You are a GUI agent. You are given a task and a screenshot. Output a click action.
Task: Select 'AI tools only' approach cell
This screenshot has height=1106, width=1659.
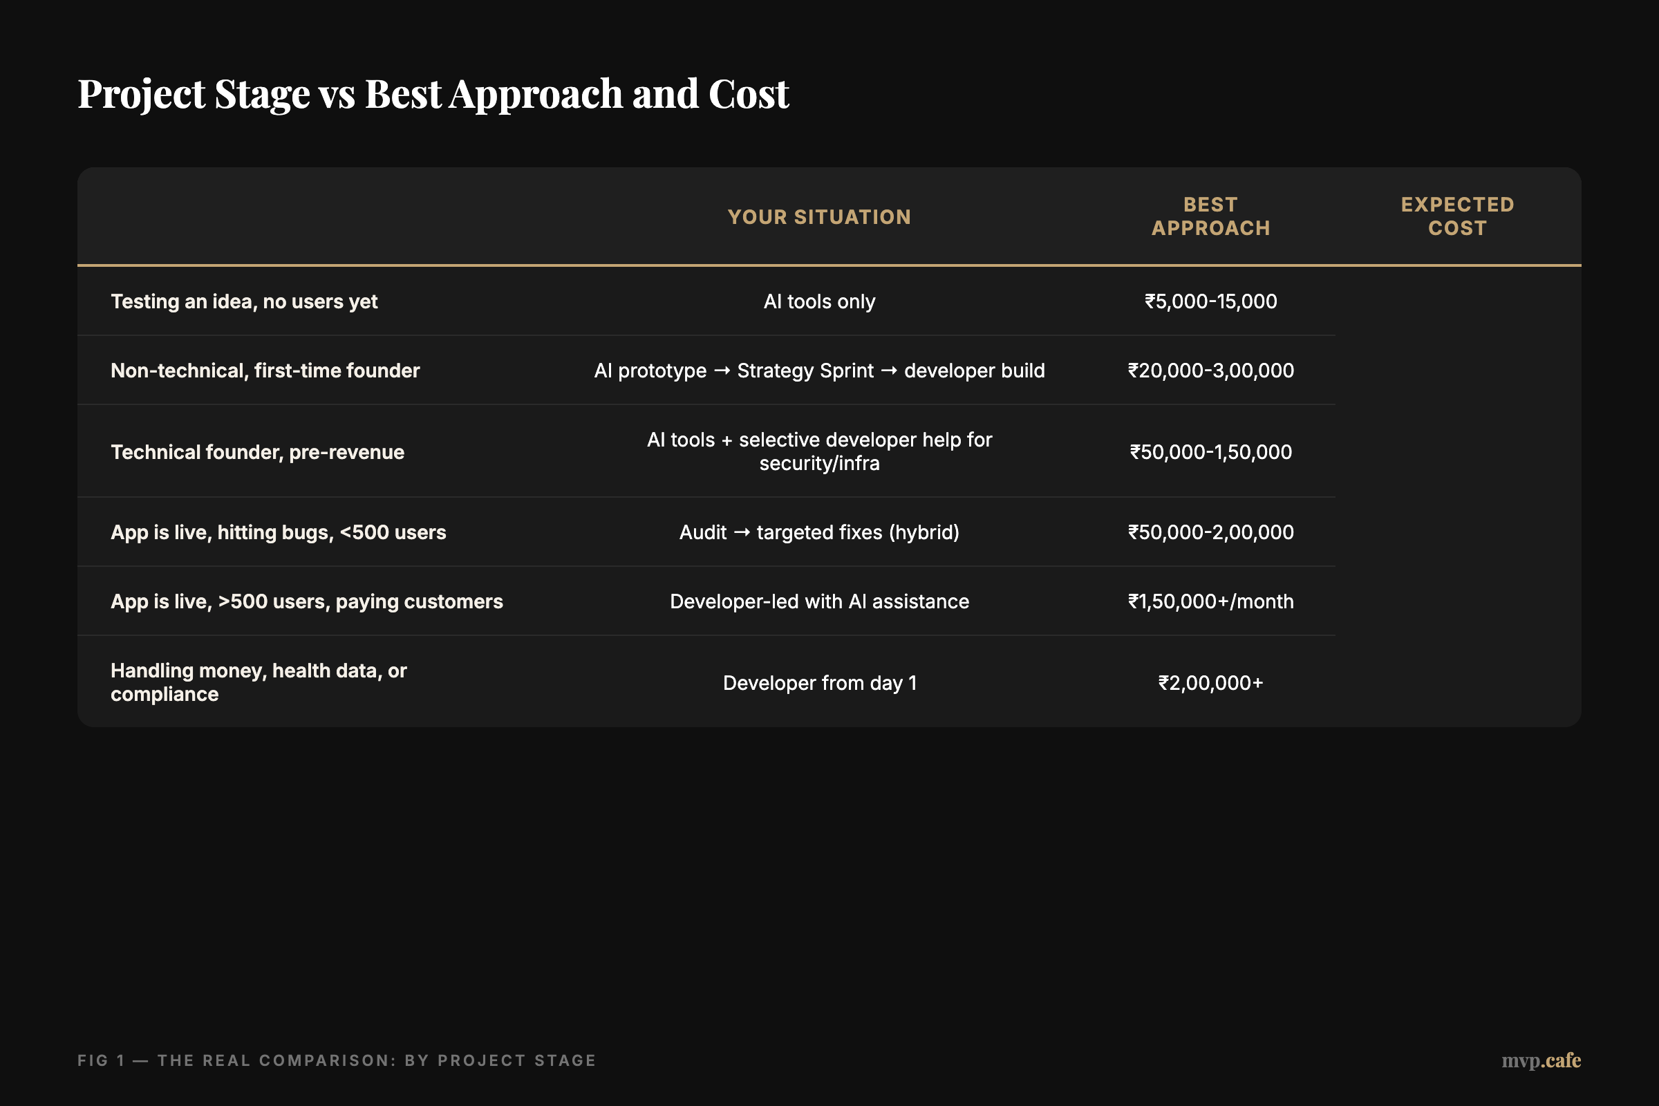point(819,301)
